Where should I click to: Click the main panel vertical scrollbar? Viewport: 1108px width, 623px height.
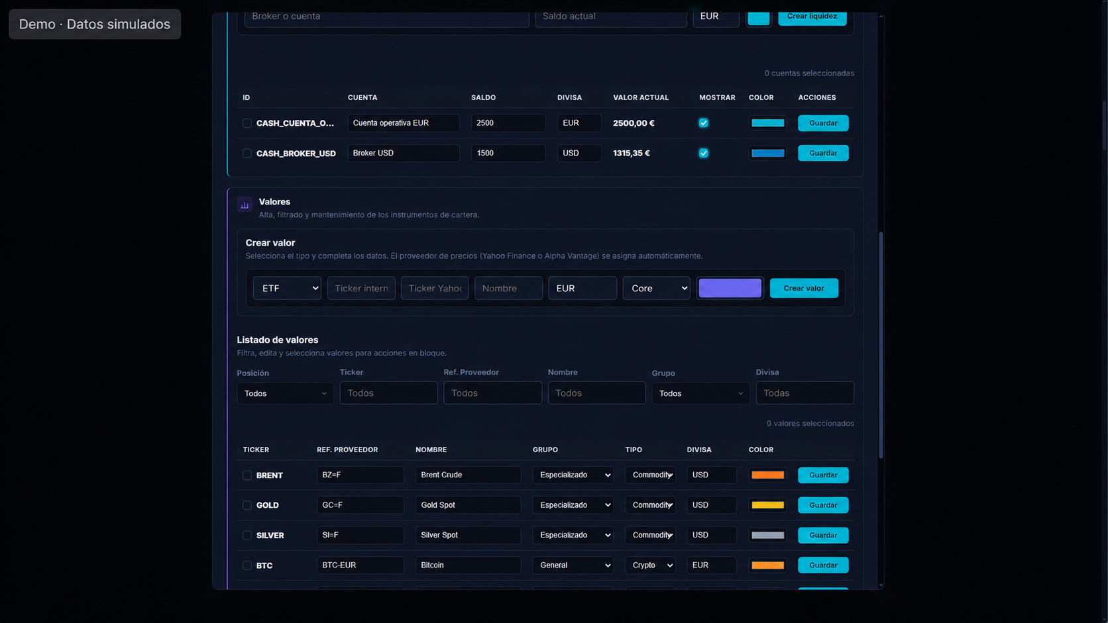(x=881, y=344)
